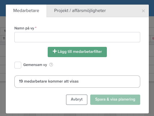Open the Projekt / affärsmöjligheter tab
Viewport: 154px width, 116px height.
point(80,11)
